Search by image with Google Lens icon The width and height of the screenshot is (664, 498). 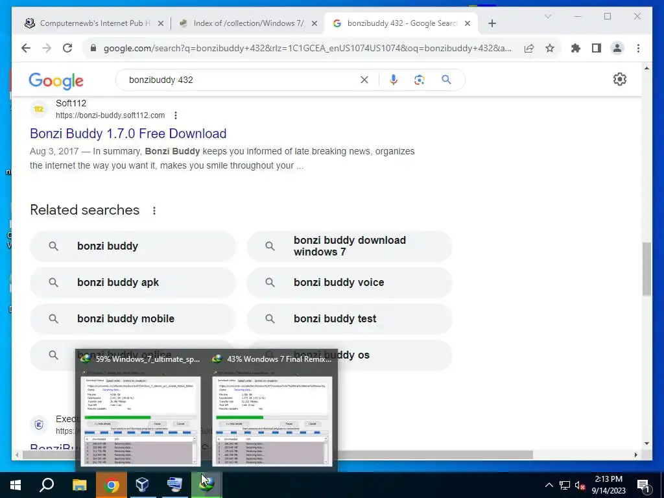420,80
